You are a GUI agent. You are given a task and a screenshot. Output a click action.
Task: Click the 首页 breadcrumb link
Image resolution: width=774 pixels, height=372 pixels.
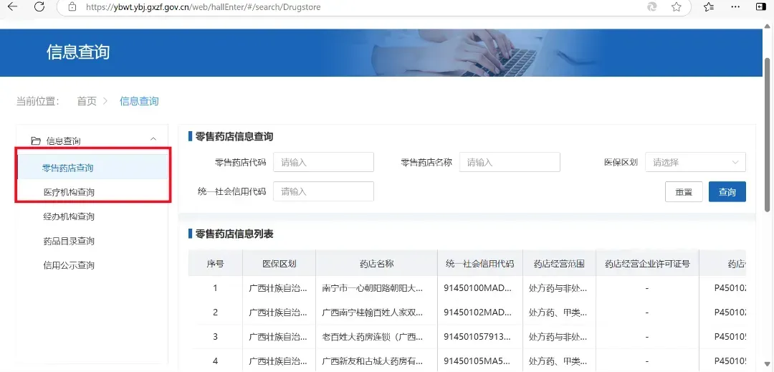click(87, 101)
